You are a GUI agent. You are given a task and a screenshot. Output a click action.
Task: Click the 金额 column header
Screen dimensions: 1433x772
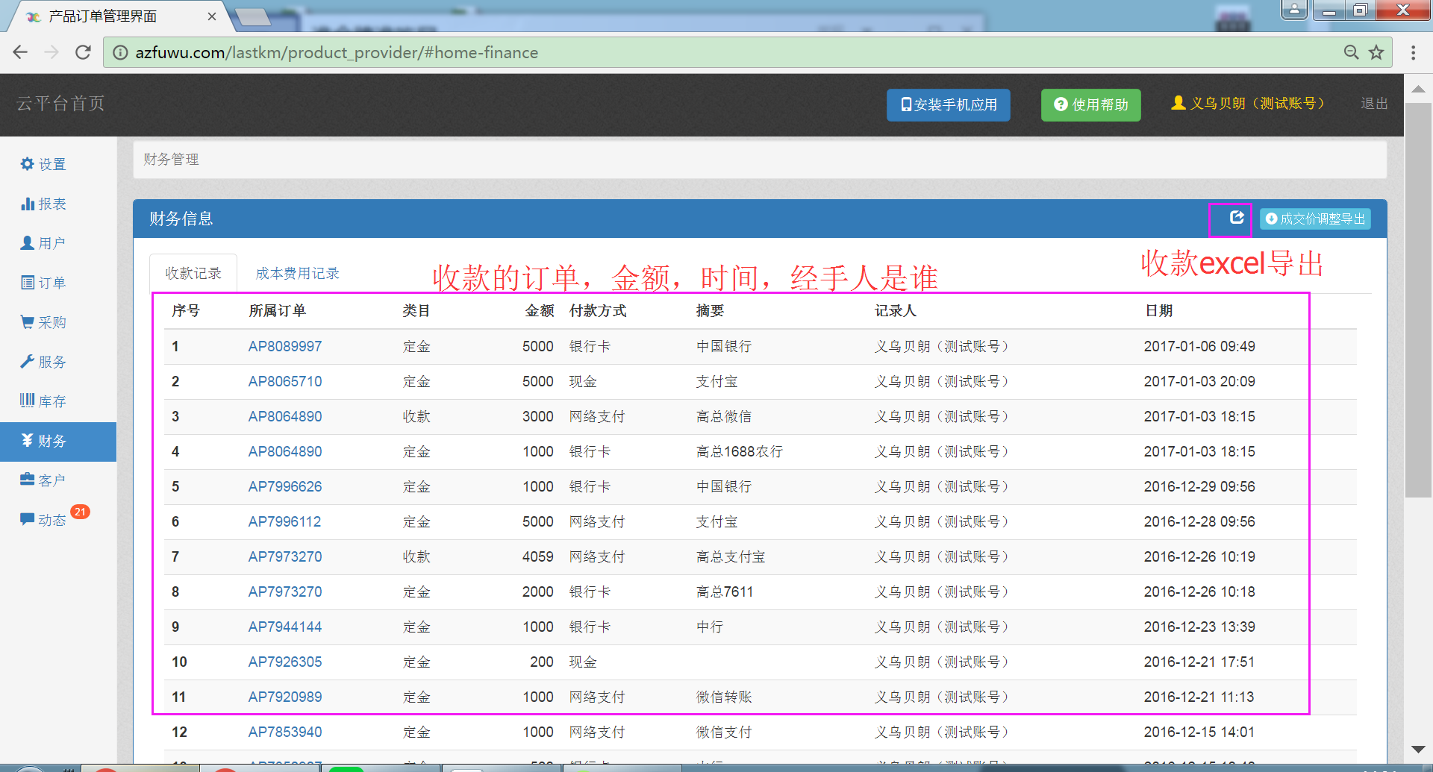point(540,310)
